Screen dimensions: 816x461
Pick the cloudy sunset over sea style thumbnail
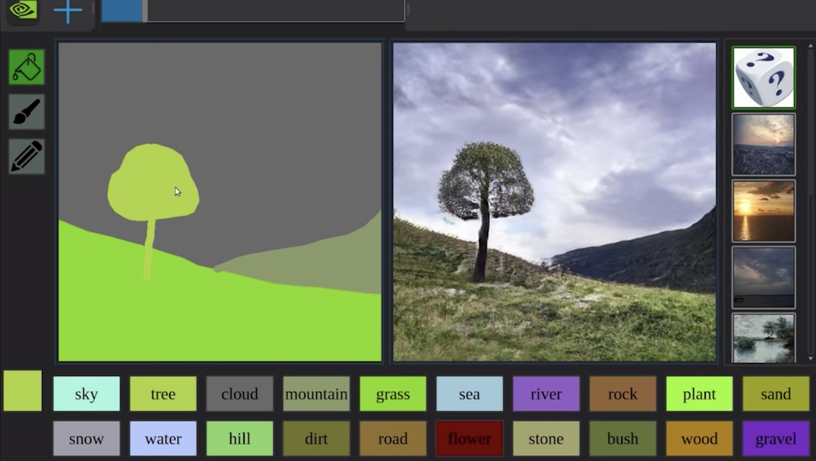(763, 145)
